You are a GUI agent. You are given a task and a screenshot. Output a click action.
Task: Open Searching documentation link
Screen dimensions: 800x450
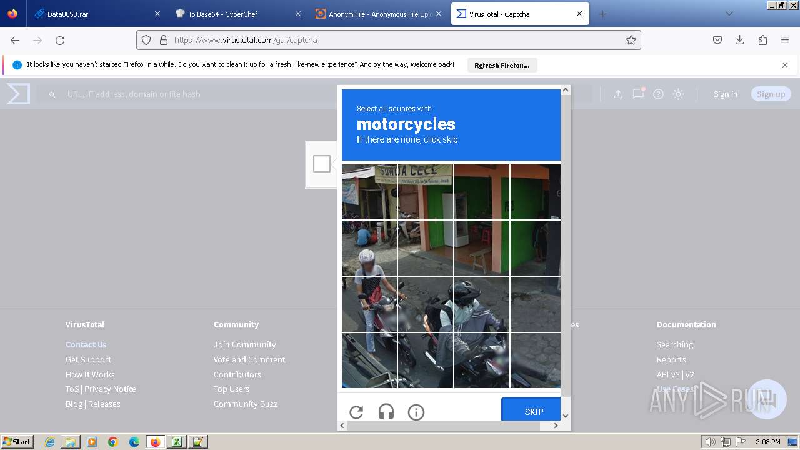coord(674,344)
